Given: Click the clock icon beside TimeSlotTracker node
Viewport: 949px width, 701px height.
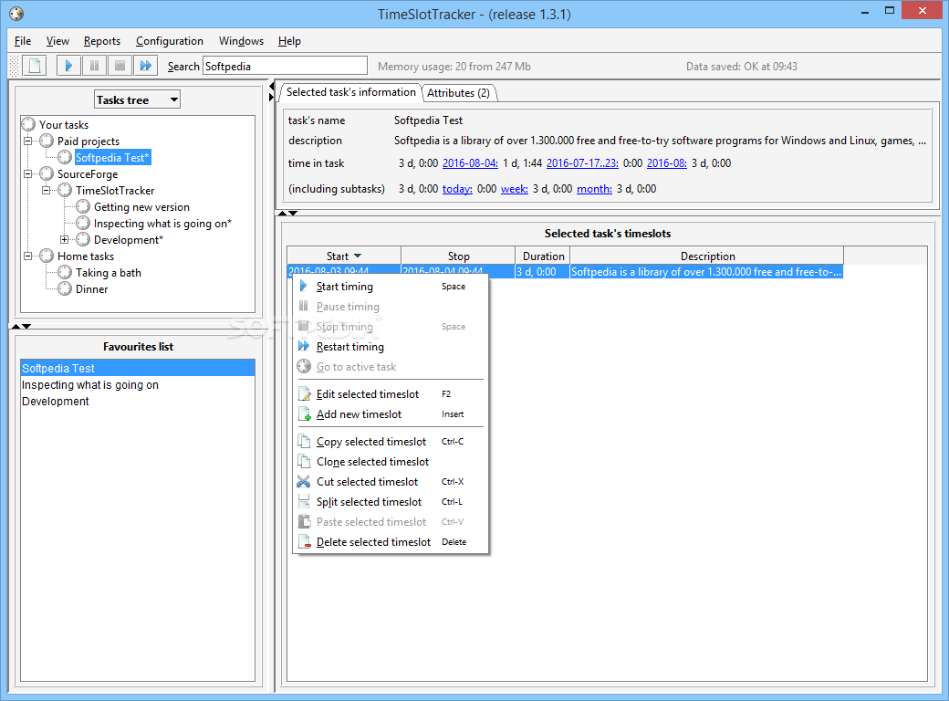Looking at the screenshot, I should pos(65,190).
